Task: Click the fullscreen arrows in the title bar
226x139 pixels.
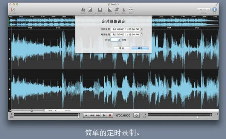Action: click(217, 5)
